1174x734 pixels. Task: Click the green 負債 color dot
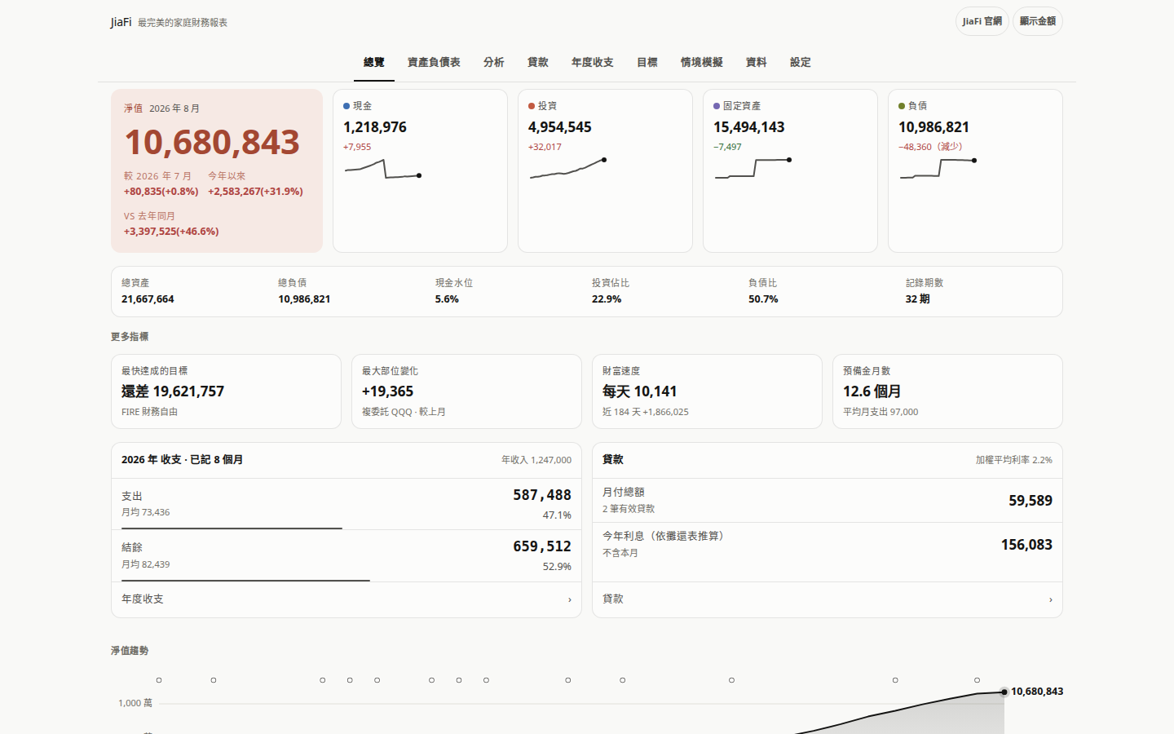pos(902,106)
